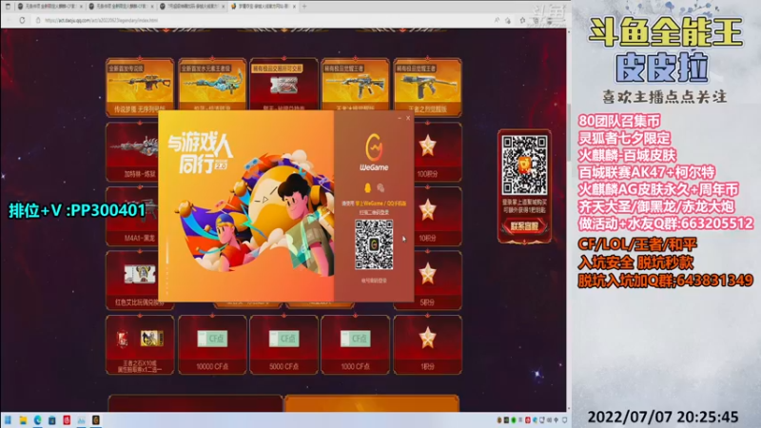Open the red app icon in the taskbar

(67, 420)
